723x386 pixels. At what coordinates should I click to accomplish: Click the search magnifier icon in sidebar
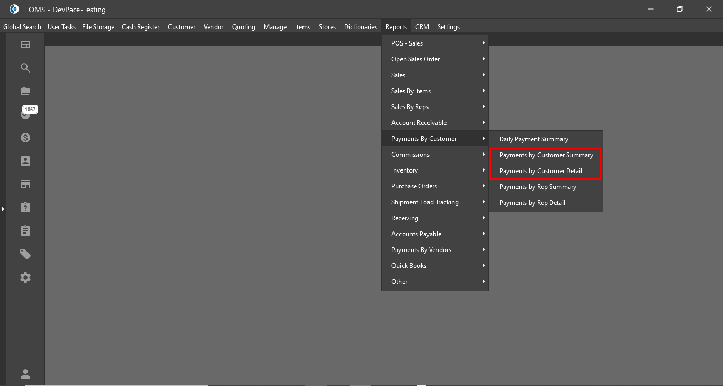pos(25,68)
